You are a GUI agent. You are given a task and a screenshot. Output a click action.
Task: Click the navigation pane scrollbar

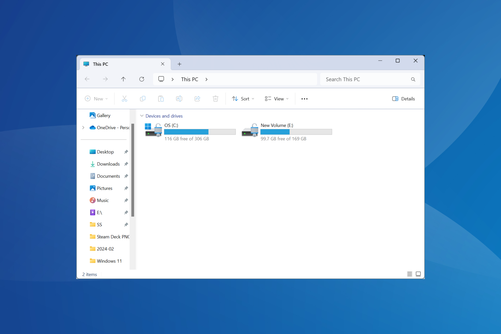click(x=133, y=170)
